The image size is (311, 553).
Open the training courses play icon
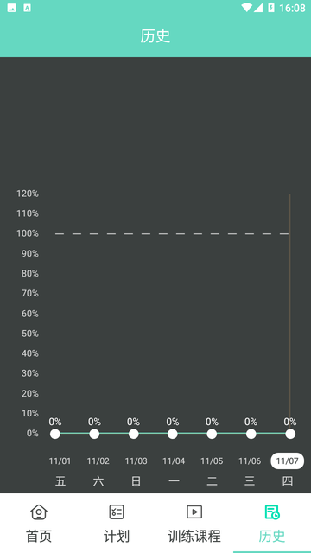click(194, 512)
